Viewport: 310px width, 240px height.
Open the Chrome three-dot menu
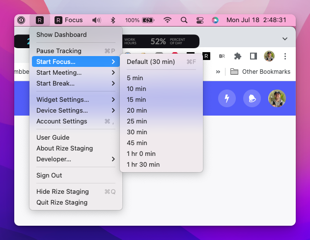pos(285,56)
